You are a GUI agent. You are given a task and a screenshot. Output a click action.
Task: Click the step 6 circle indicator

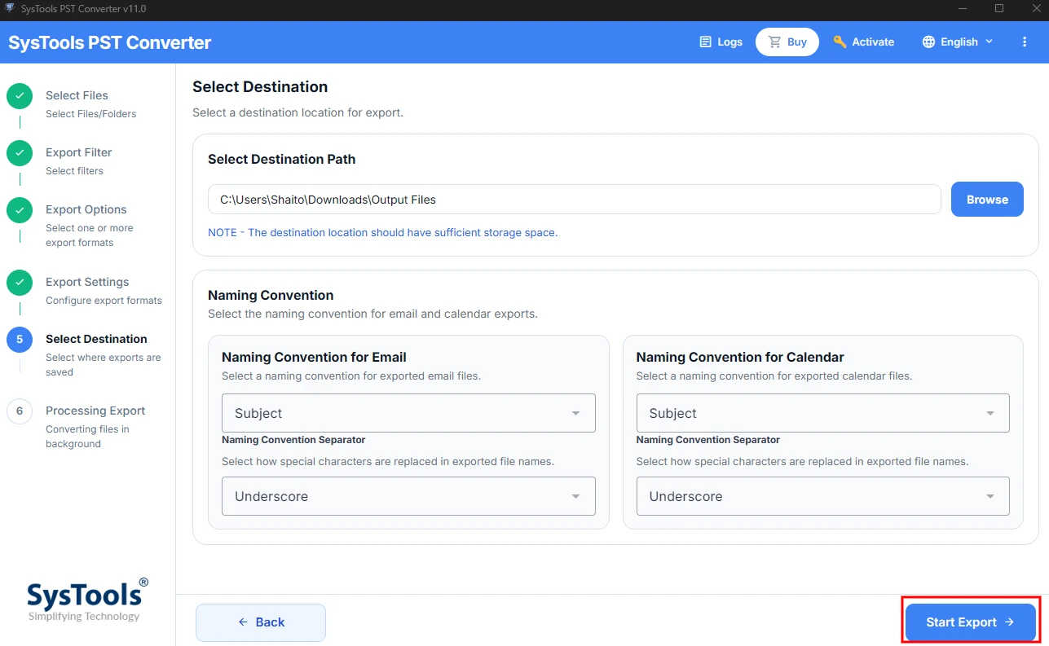[x=20, y=411]
